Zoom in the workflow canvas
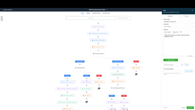The width and height of the screenshot is (195, 110). (x=2, y=17)
